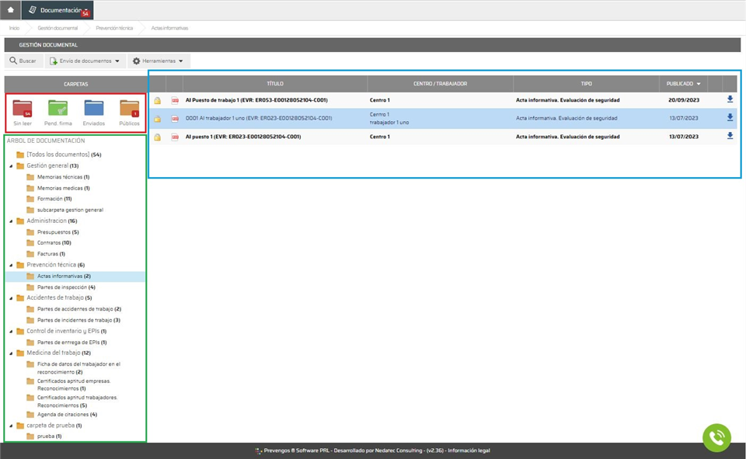This screenshot has height=459, width=746.
Task: Sort by the Publicado column header
Action: (683, 83)
